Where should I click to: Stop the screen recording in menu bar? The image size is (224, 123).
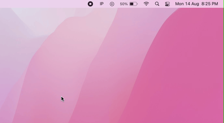[90, 4]
